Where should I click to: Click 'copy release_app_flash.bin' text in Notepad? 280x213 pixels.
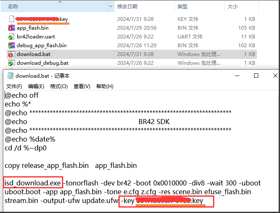(x=46, y=165)
